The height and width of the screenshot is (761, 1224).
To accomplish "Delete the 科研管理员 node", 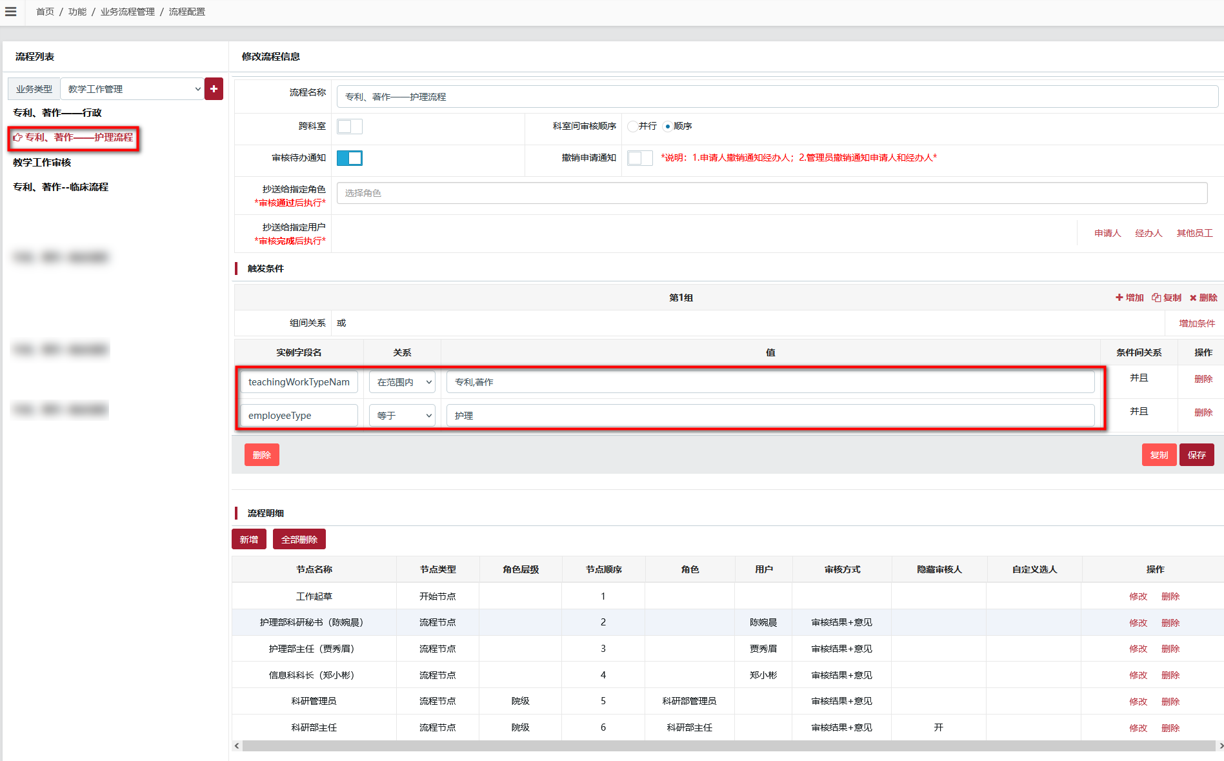I will click(x=1170, y=702).
